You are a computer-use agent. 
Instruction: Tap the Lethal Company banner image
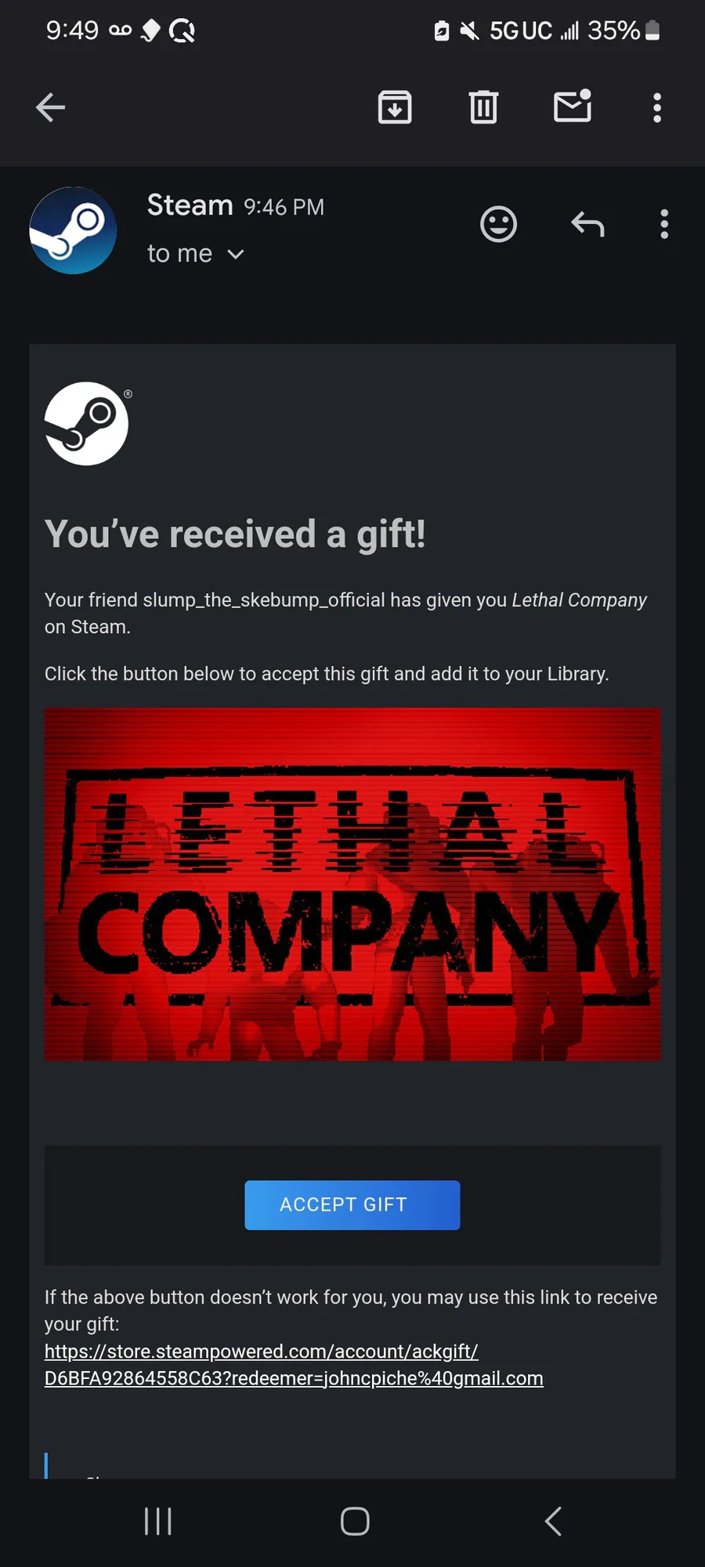[x=352, y=885]
